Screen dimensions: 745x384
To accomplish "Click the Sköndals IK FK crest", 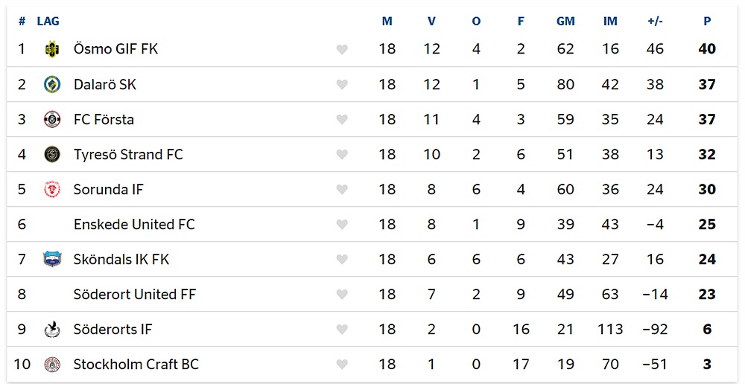I will pos(52,259).
